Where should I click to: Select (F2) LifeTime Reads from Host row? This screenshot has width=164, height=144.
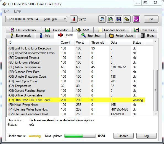pyautogui.click(x=76, y=114)
